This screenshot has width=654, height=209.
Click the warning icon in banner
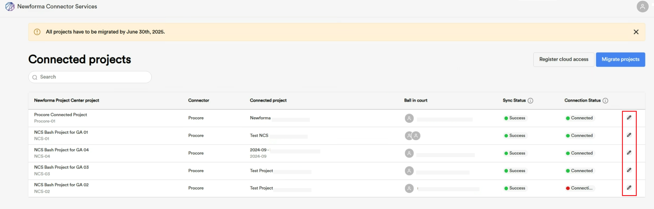[37, 32]
